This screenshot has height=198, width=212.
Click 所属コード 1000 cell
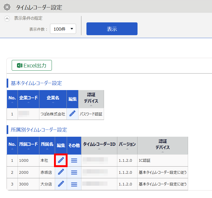pyautogui.click(x=28, y=160)
